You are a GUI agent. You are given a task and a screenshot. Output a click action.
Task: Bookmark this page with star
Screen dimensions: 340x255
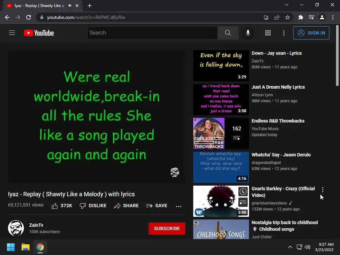(288, 17)
